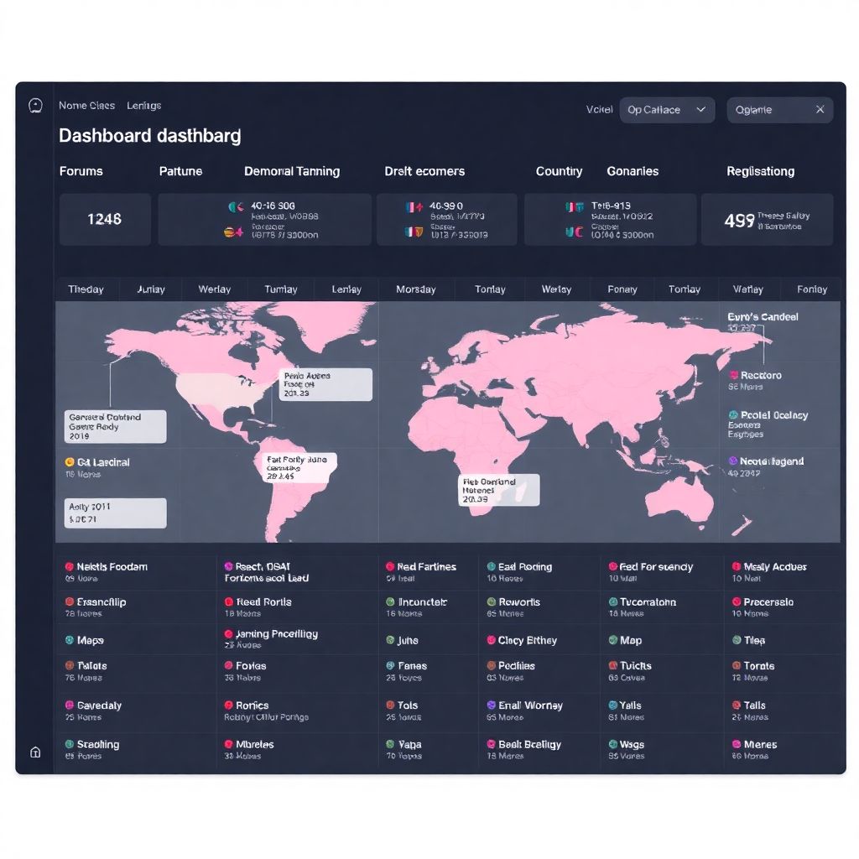This screenshot has height=859, width=859.
Task: Click the pink icon next to Recctoro
Action: pos(734,376)
